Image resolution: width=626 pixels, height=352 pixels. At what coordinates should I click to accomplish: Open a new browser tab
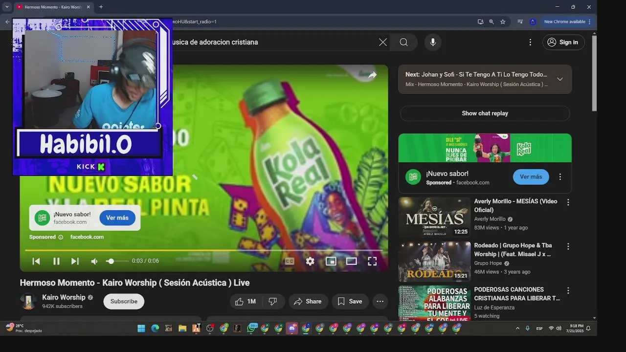(x=101, y=7)
